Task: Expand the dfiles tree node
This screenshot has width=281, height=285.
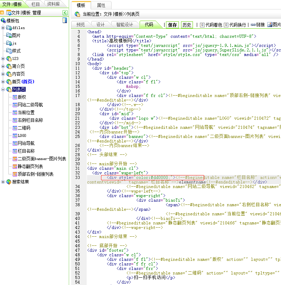Action: coord(3,28)
